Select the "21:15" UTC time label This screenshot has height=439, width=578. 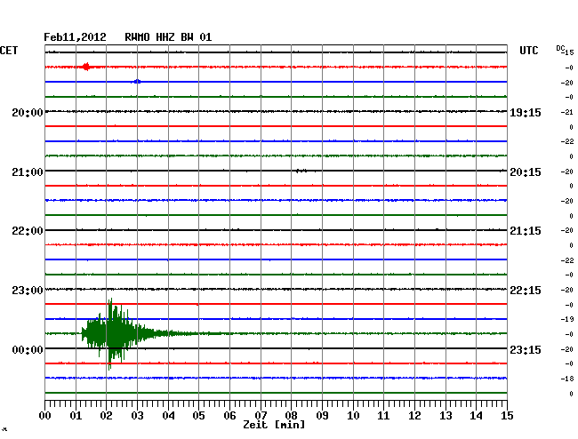pyautogui.click(x=526, y=231)
